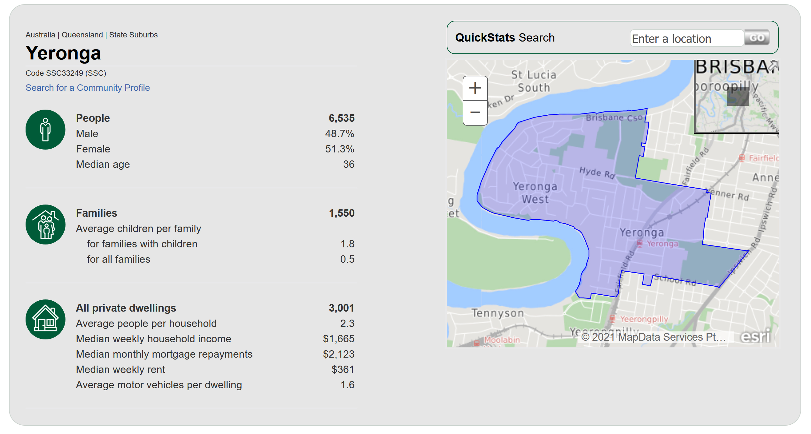Click the dwellings count 3,001
The image size is (811, 434).
point(342,308)
